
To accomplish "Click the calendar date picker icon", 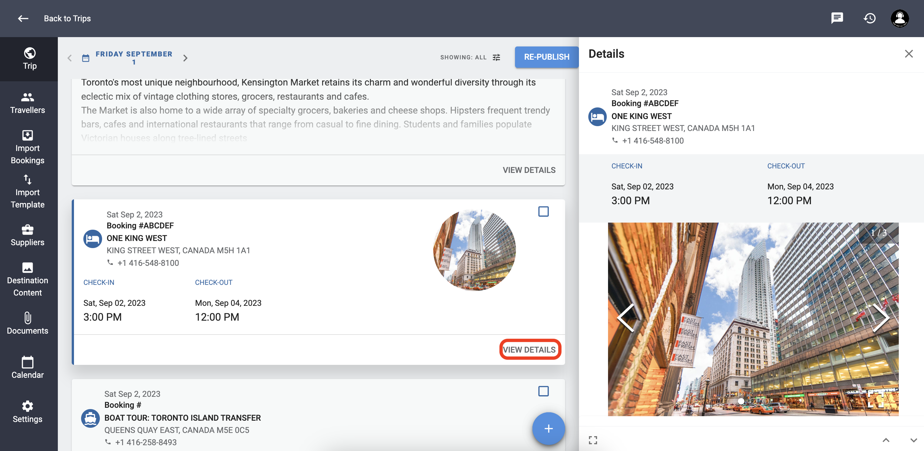I will (85, 58).
